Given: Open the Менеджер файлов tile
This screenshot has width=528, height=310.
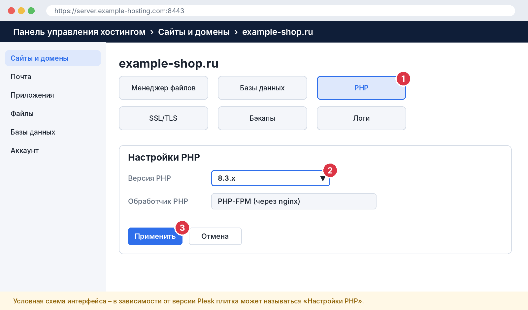Looking at the screenshot, I should tap(163, 88).
